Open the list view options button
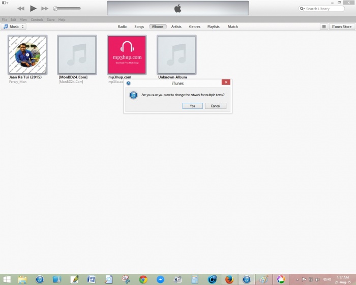The image size is (356, 285). 324,26
